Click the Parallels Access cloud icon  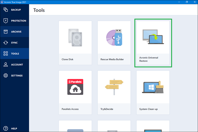point(75,87)
